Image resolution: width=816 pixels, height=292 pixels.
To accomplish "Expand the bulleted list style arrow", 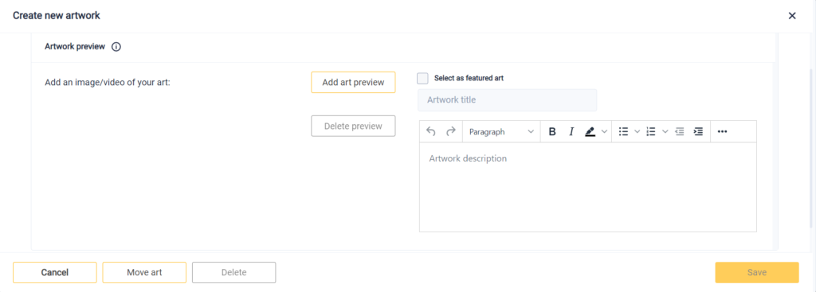I will tap(637, 132).
